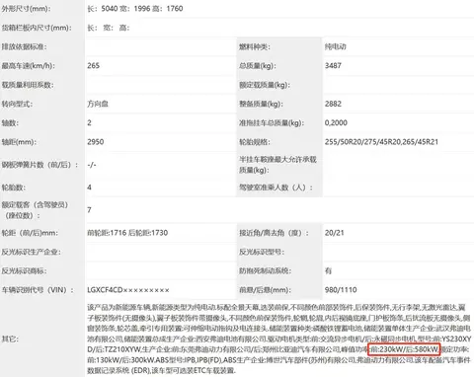Select the steering type value text
Screen dimensions: 474x377
[98, 104]
